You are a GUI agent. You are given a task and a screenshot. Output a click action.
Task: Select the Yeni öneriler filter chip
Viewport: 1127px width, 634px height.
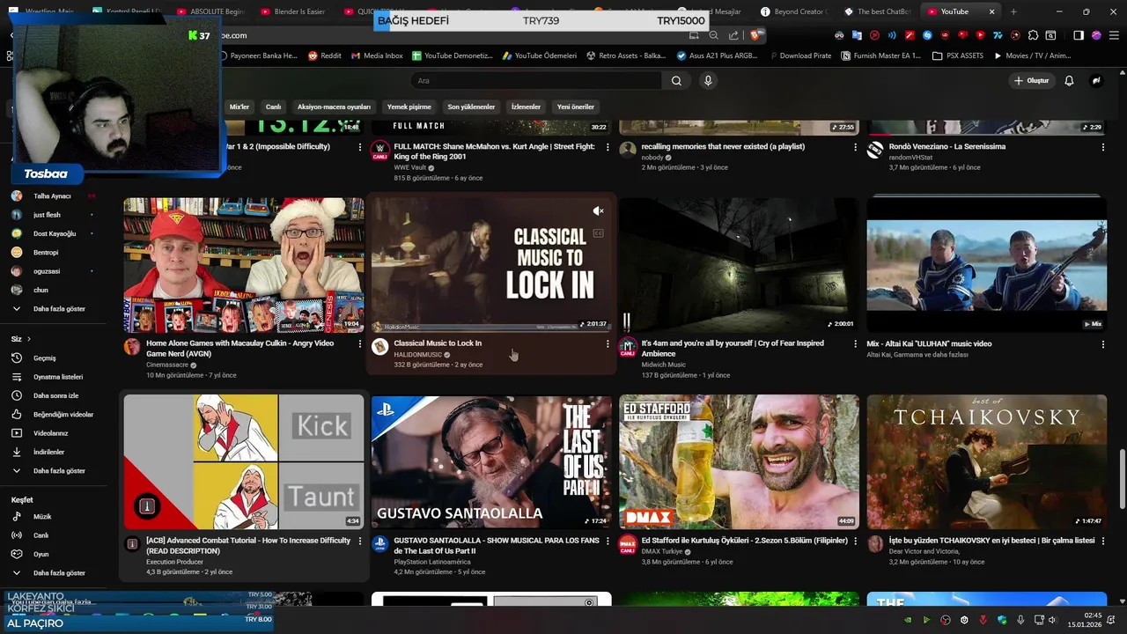point(576,107)
